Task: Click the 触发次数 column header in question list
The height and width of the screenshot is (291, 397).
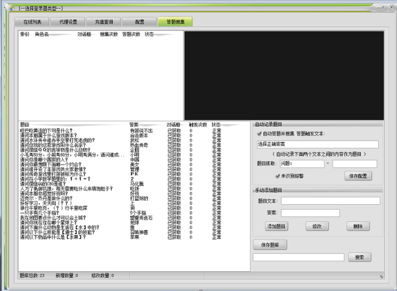Action: 197,125
